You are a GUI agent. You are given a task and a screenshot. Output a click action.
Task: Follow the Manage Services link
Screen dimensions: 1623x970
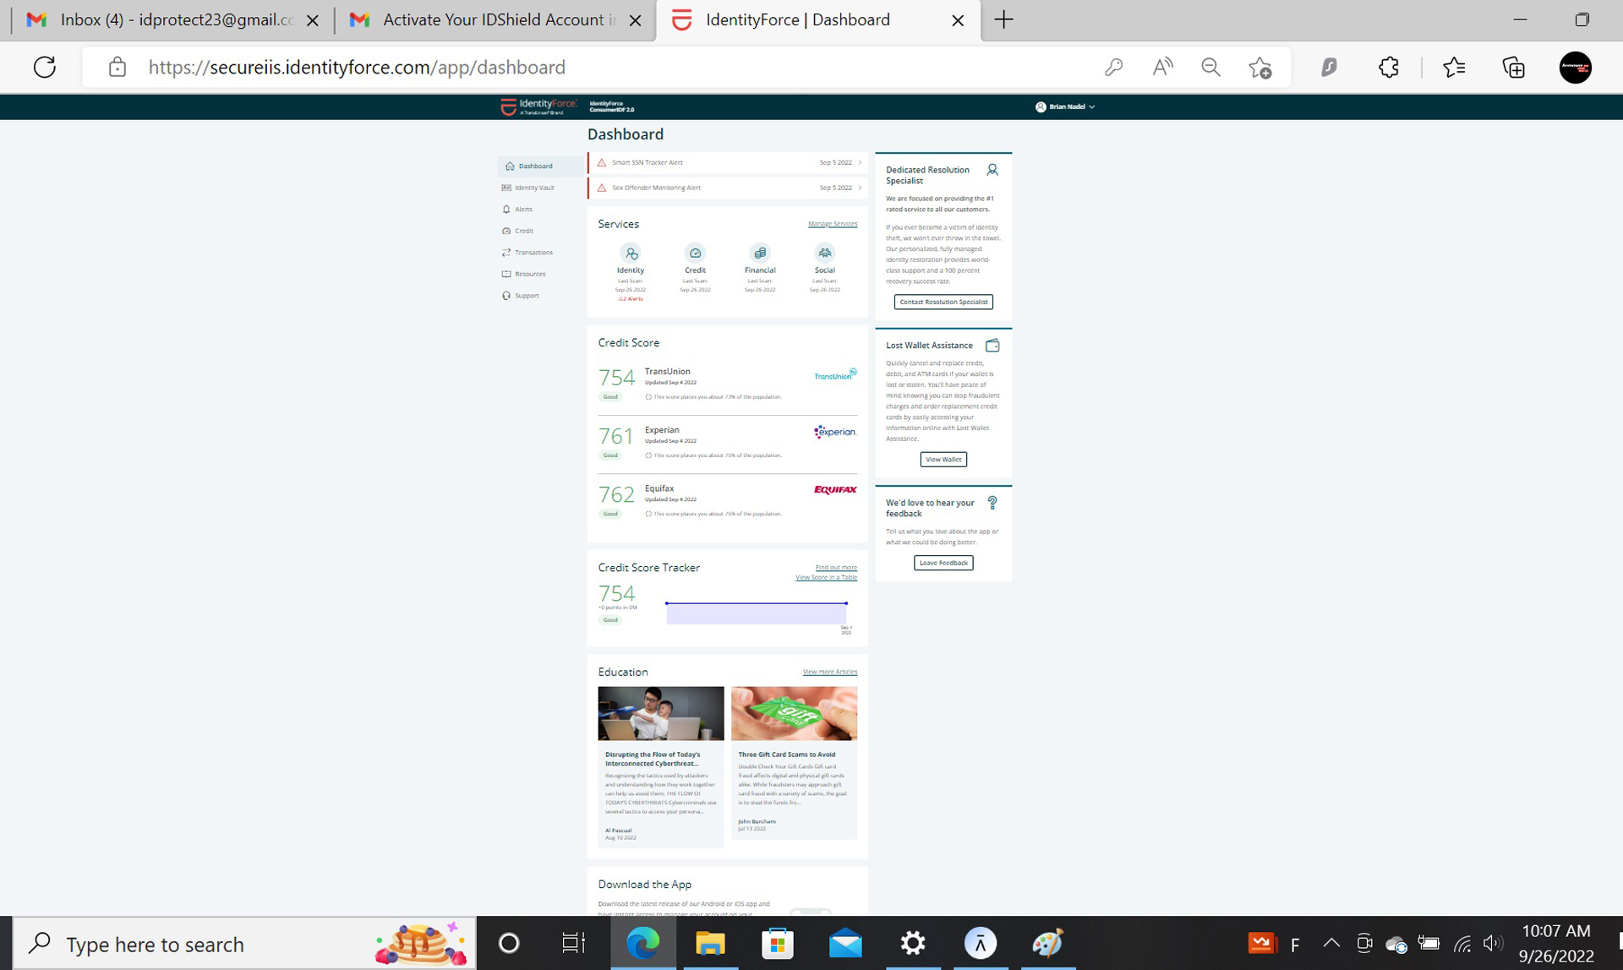click(x=832, y=224)
